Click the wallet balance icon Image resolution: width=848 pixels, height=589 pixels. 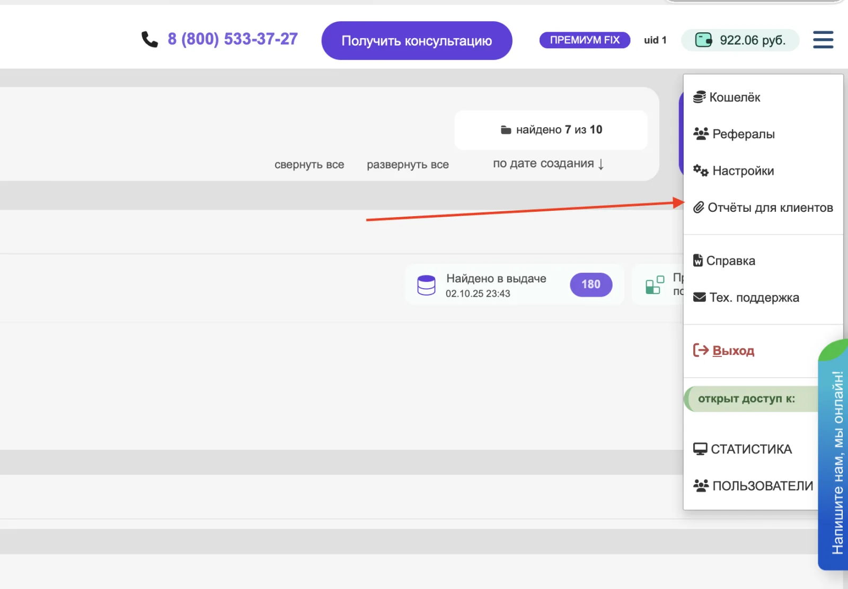(x=703, y=40)
